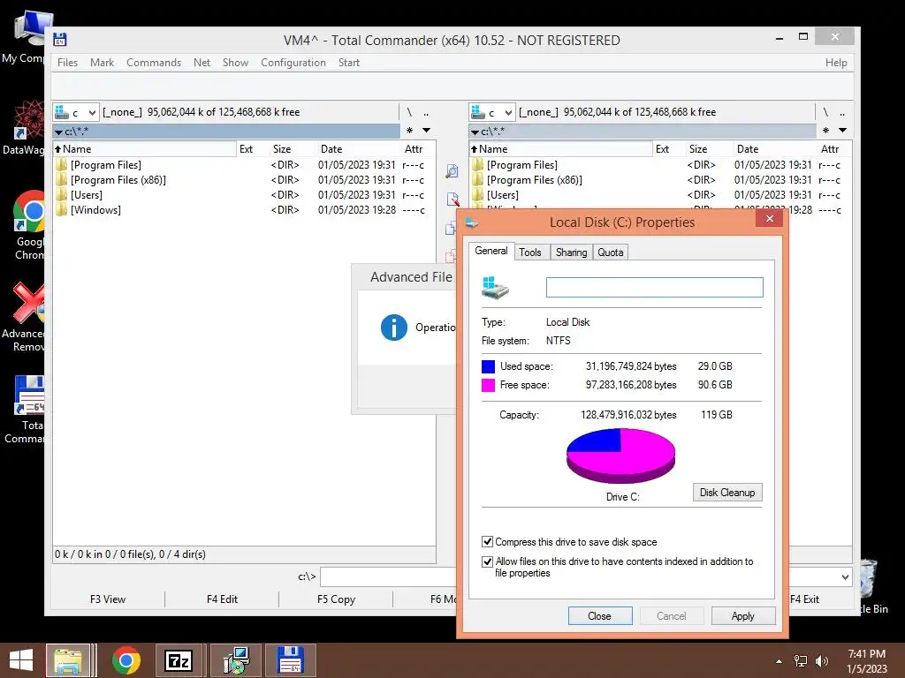This screenshot has height=678, width=905.
Task: Click the drive label text field
Action: pos(655,287)
